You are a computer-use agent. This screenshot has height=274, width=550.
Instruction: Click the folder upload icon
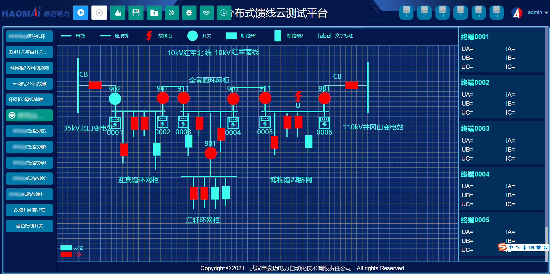click(x=154, y=13)
